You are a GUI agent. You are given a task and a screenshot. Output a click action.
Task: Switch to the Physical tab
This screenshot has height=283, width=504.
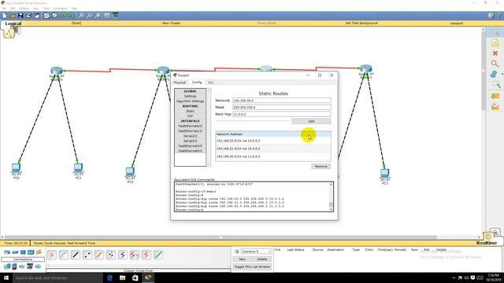(x=180, y=83)
